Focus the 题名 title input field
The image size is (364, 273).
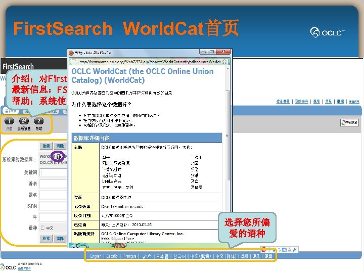[53, 195]
